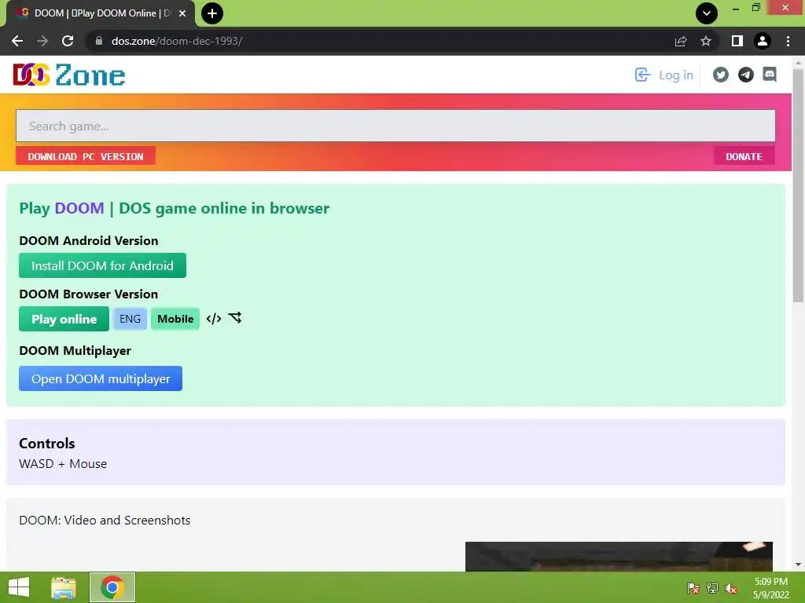Focus the Search game field
Image resolution: width=805 pixels, height=603 pixels.
395,126
